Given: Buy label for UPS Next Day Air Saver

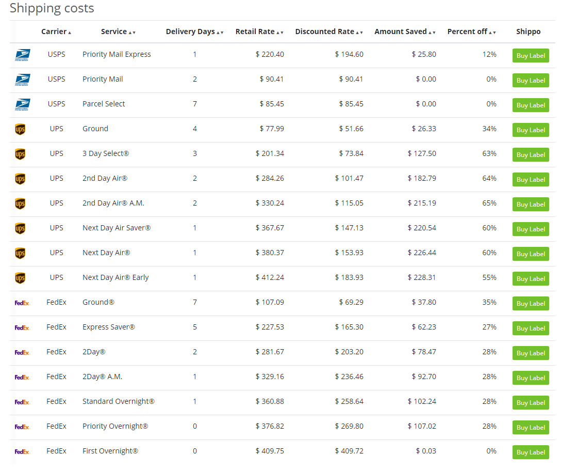Looking at the screenshot, I should pos(531,229).
